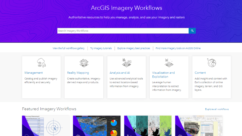Open the Management category title
Image resolution: width=242 pixels, height=136 pixels.
click(x=33, y=73)
